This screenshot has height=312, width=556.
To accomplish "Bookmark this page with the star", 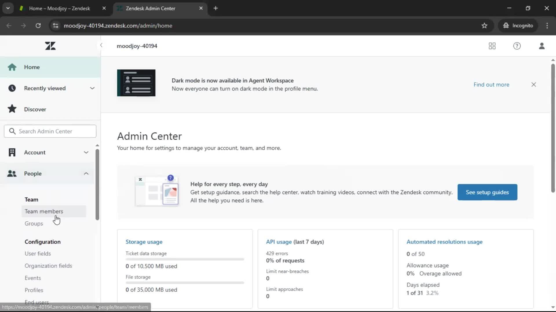I will pos(484,25).
